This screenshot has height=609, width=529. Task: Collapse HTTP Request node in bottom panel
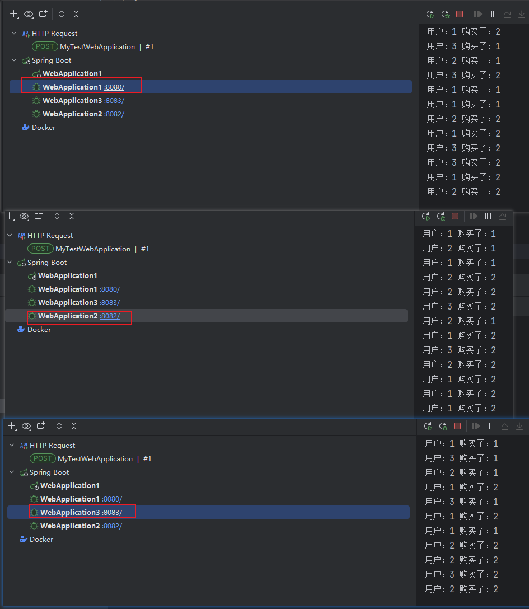click(x=12, y=445)
